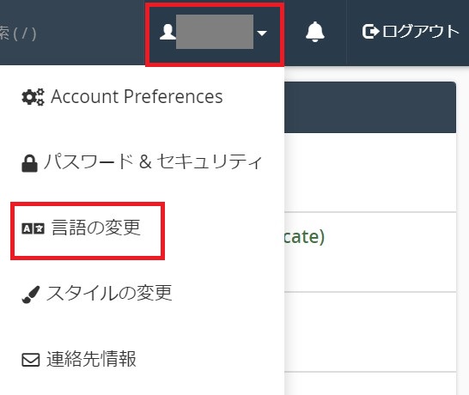Click the empty row above the cate) link
Image resolution: width=469 pixels, height=395 pixels.
coord(370,173)
